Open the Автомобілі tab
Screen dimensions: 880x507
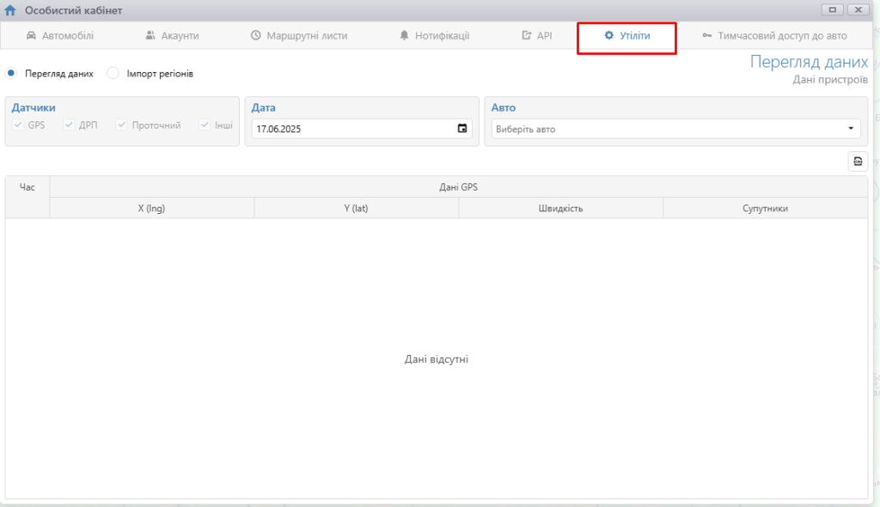(60, 35)
